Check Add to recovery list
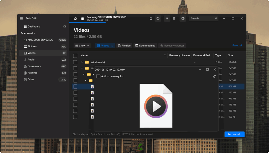The width and height of the screenshot is (269, 153). click(x=98, y=76)
